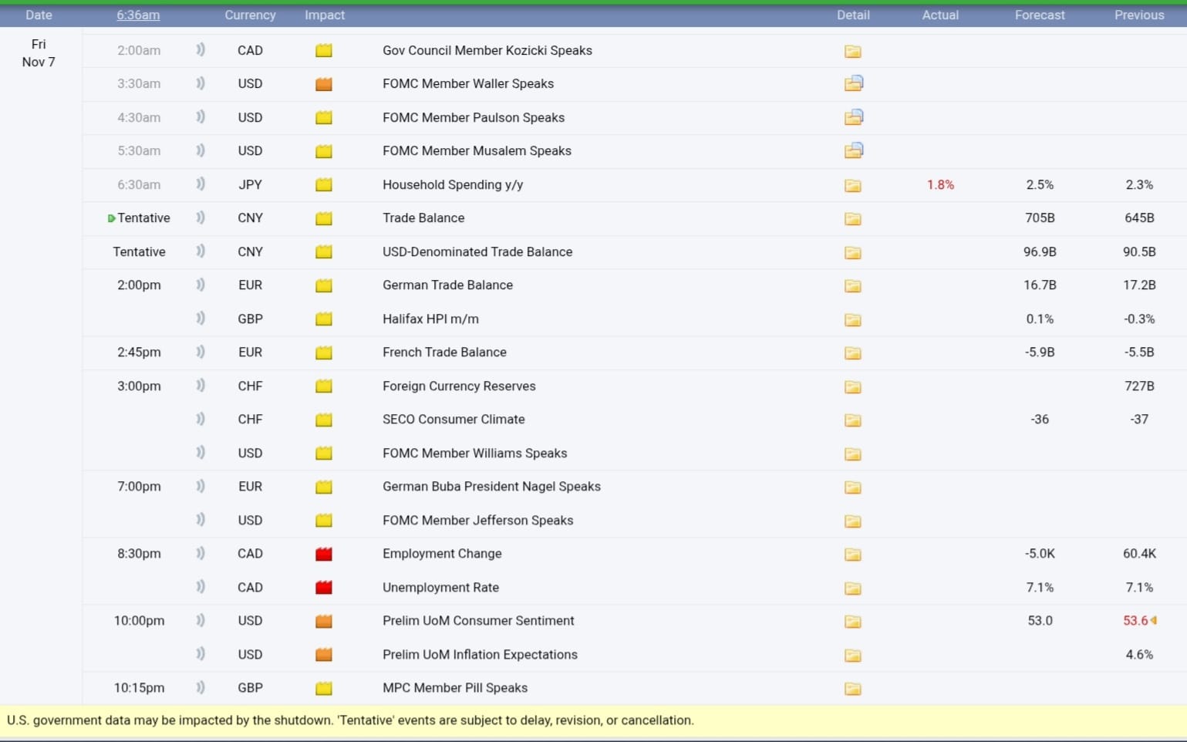The image size is (1187, 742).
Task: Open detail icon for FOMC Member Paulson Speaks
Action: click(x=853, y=117)
